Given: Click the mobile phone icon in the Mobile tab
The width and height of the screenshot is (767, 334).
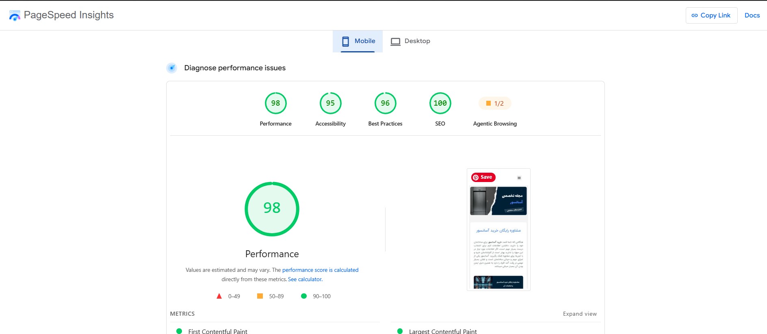Looking at the screenshot, I should [346, 41].
